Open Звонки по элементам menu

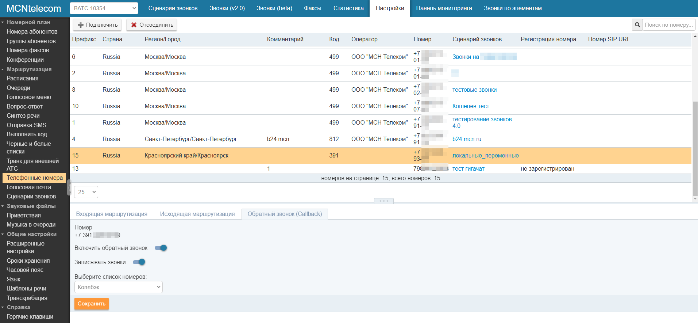[513, 8]
